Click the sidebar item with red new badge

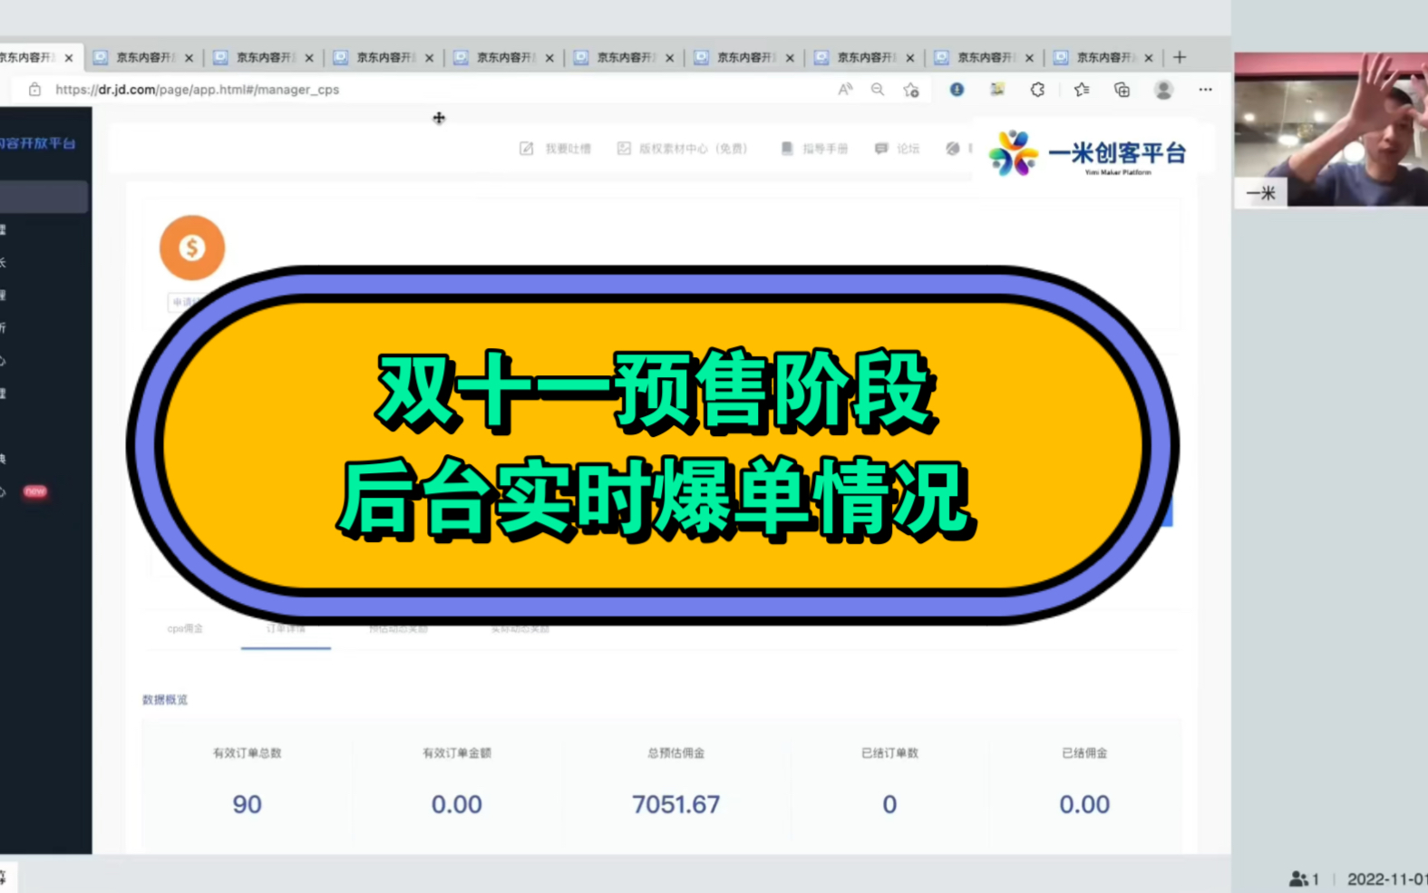tap(25, 491)
